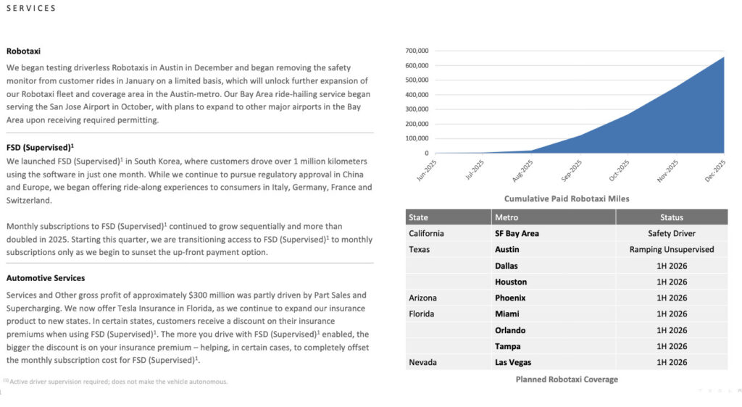Click the SERVICES page title
This screenshot has width=742, height=407.
pos(31,9)
